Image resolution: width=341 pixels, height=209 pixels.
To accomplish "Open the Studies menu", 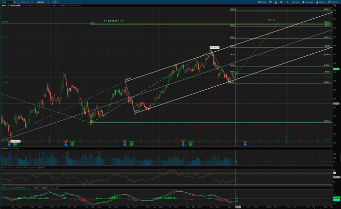I will [x=321, y=2].
